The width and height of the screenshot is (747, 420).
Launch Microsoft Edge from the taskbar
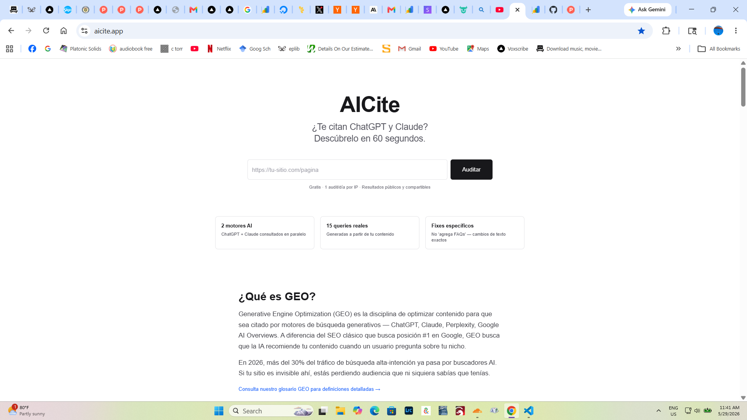374,411
